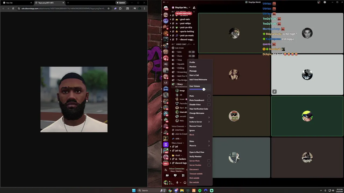Click the share screen icon in voice panel
The width and height of the screenshot is (344, 193).
pos(175,176)
